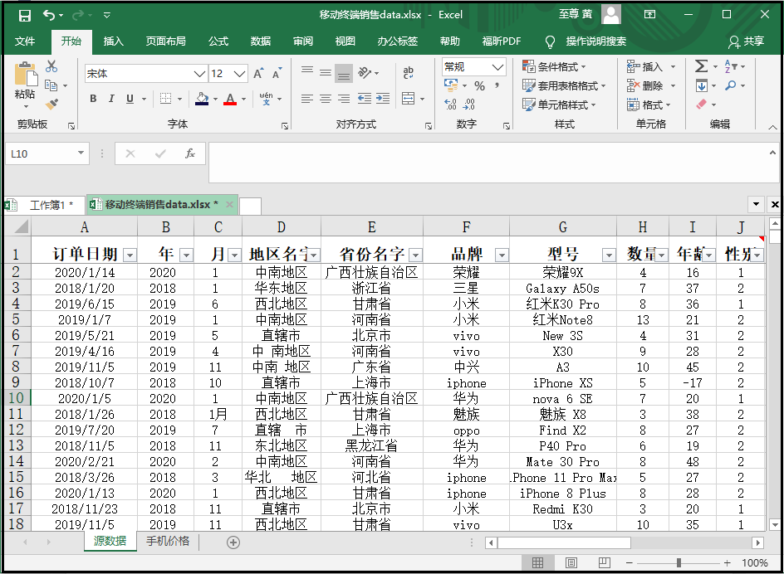Screen dimensions: 784x574
Task: Toggle Italic formatting
Action: click(x=111, y=99)
